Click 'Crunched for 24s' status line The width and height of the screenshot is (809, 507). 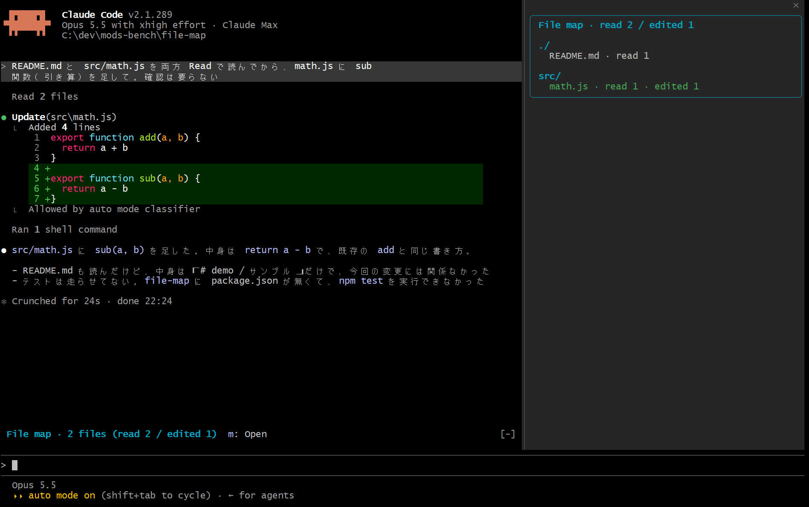56,301
